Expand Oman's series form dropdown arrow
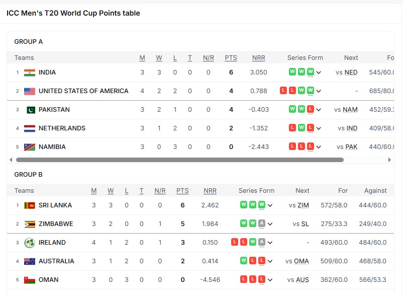404x295 pixels. (270, 280)
